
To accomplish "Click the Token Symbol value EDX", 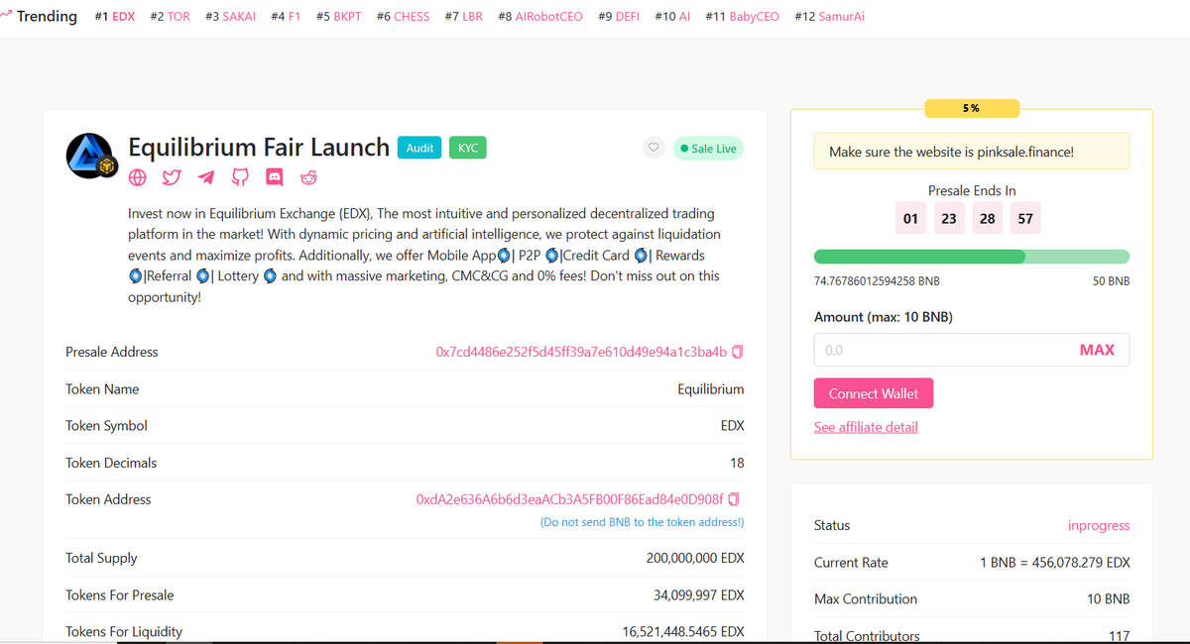I will click(732, 426).
